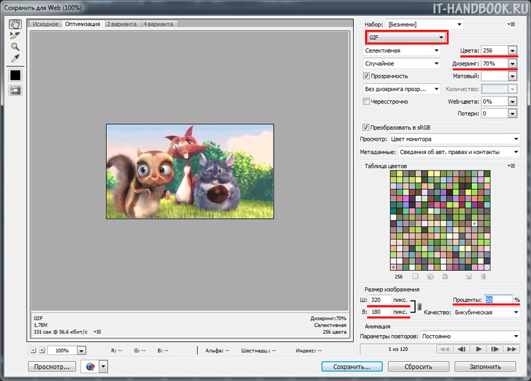Toggle Преобразовать в sRGB checkbox
The width and height of the screenshot is (531, 381).
point(366,127)
